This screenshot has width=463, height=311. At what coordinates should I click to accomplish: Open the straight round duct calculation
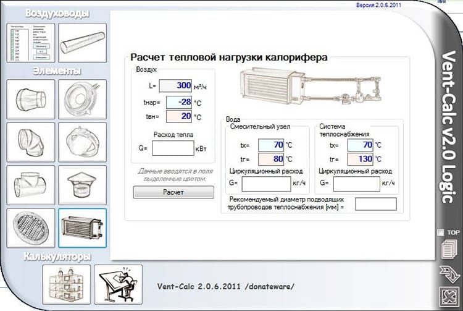[82, 43]
